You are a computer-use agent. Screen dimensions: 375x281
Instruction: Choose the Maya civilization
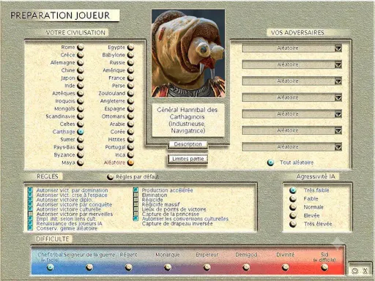[x=81, y=162]
